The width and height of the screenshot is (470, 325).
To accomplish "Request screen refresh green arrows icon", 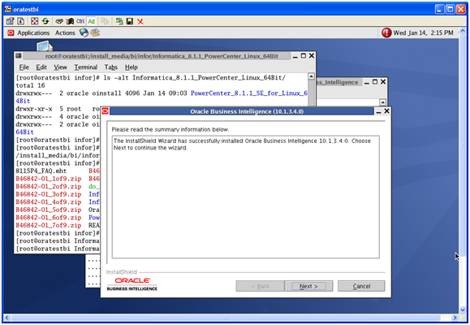I will 45,21.
